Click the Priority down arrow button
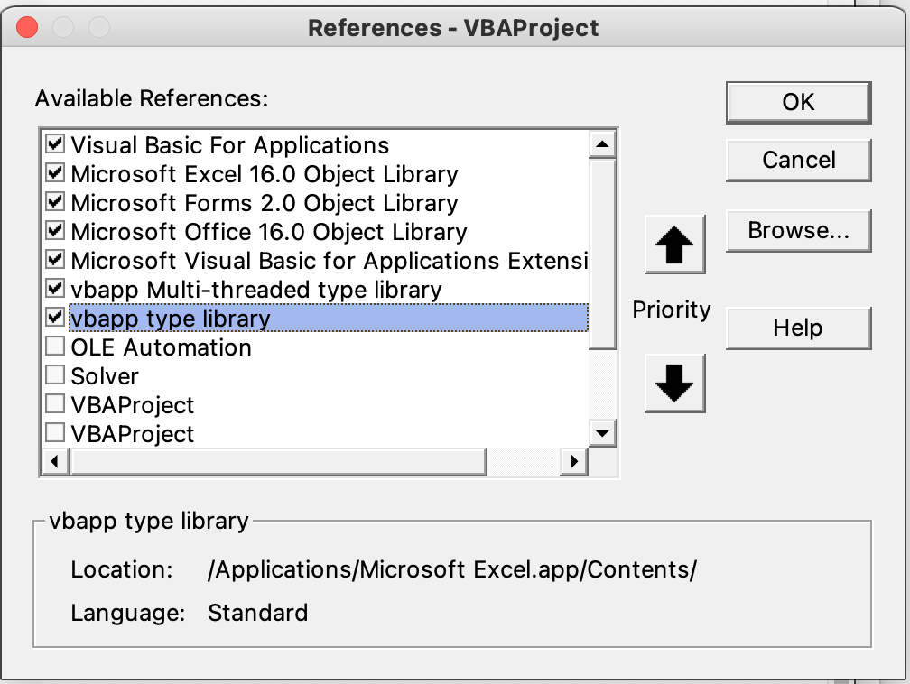The height and width of the screenshot is (684, 910). coord(674,384)
